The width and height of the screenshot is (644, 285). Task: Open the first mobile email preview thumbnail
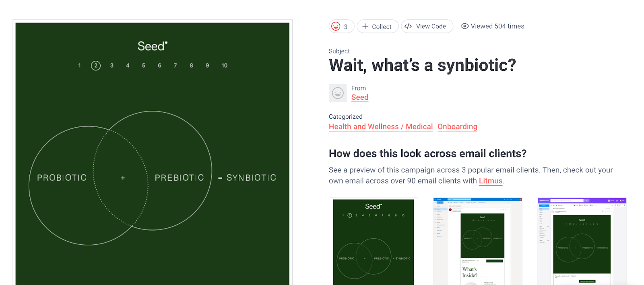point(374,242)
